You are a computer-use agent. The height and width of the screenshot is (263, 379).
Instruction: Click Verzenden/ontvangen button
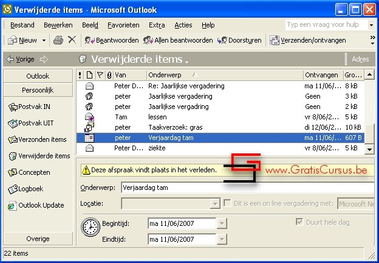click(x=307, y=40)
